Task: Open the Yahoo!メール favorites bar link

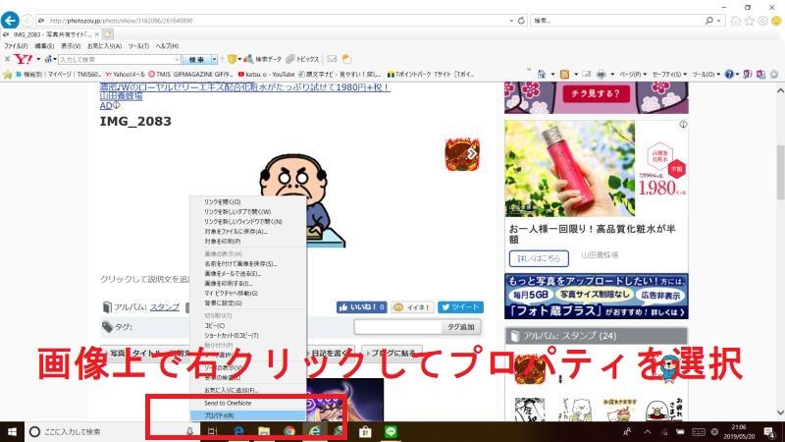Action: point(125,75)
